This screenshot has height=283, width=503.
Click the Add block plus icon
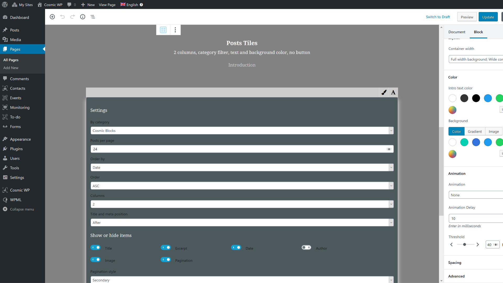pos(52,17)
